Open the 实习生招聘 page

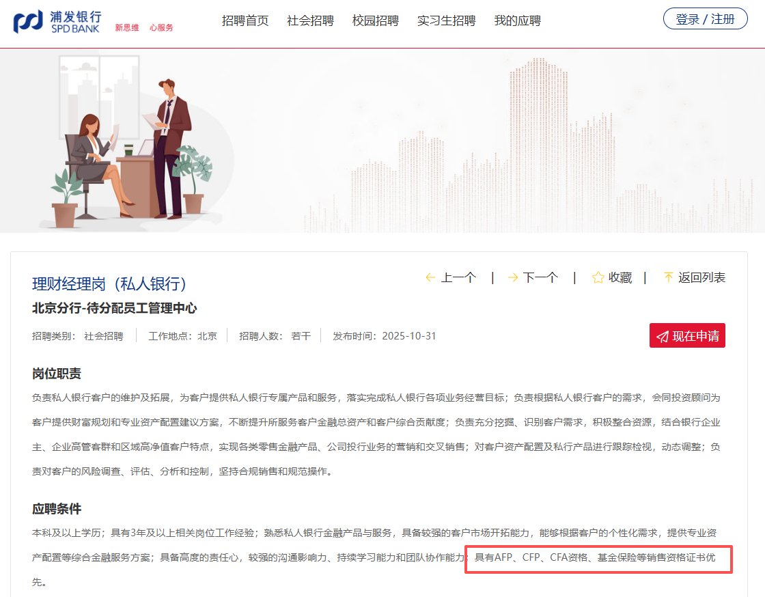point(446,20)
